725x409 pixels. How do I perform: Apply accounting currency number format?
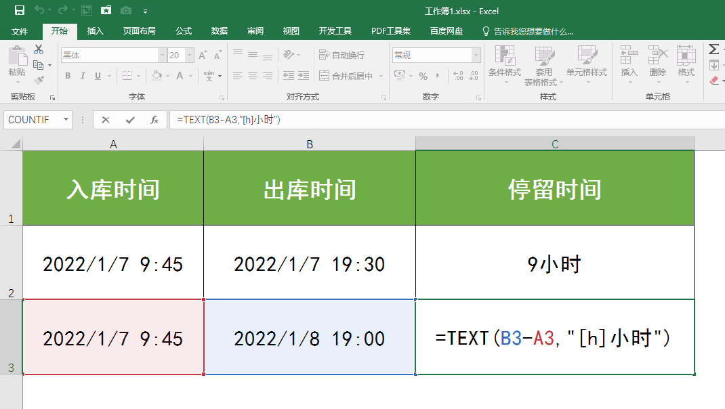[x=400, y=75]
